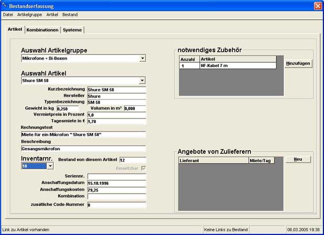Open the Artikelgruppe menu
This screenshot has width=324, height=235.
click(30, 15)
